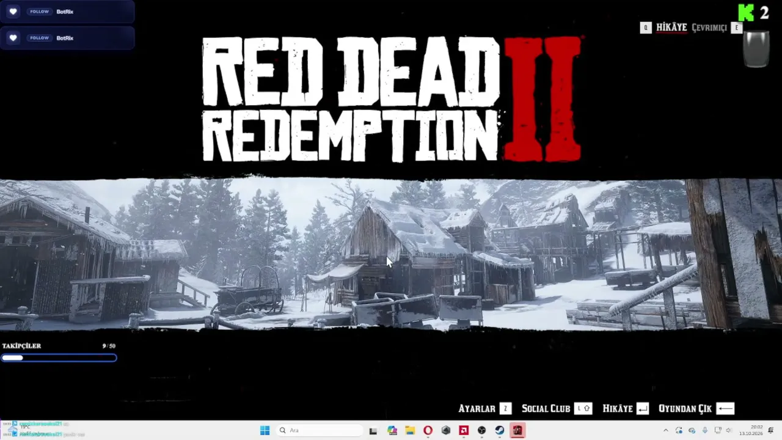Open the clock and date flyout
Viewport: 782px width, 440px height.
pyautogui.click(x=751, y=430)
